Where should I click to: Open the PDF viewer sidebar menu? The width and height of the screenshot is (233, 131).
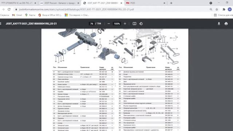point(1,24)
